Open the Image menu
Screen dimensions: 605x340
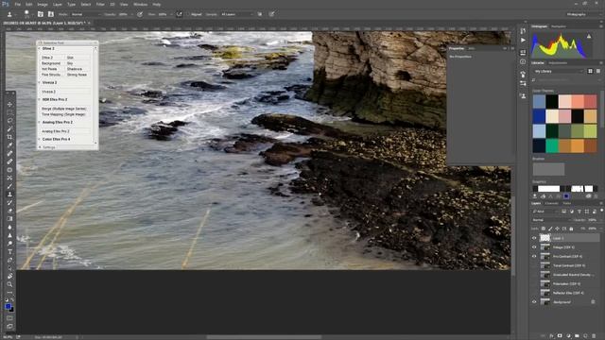[43, 4]
